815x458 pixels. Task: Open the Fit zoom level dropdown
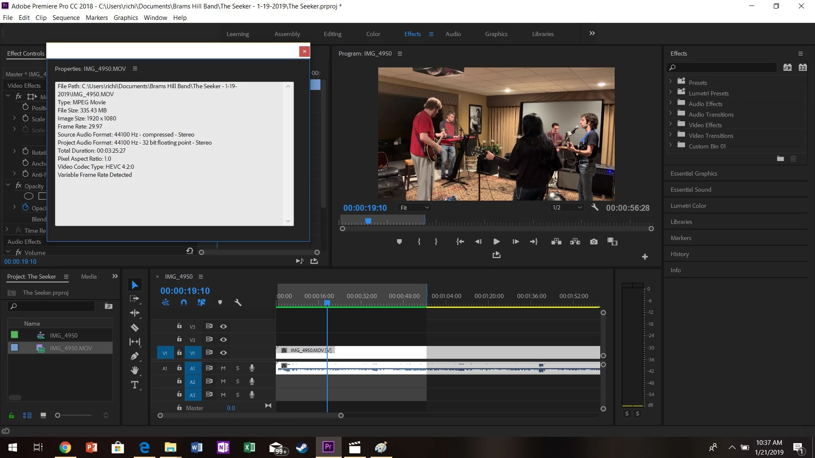414,208
